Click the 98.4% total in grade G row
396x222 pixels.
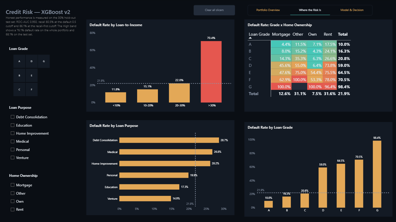[344, 87]
